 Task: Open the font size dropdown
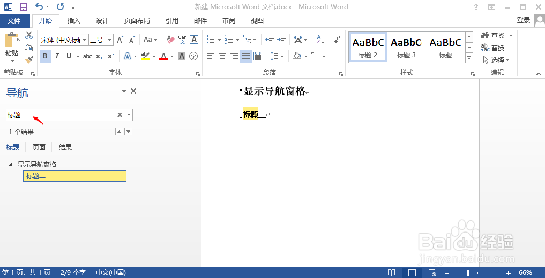[x=110, y=40]
